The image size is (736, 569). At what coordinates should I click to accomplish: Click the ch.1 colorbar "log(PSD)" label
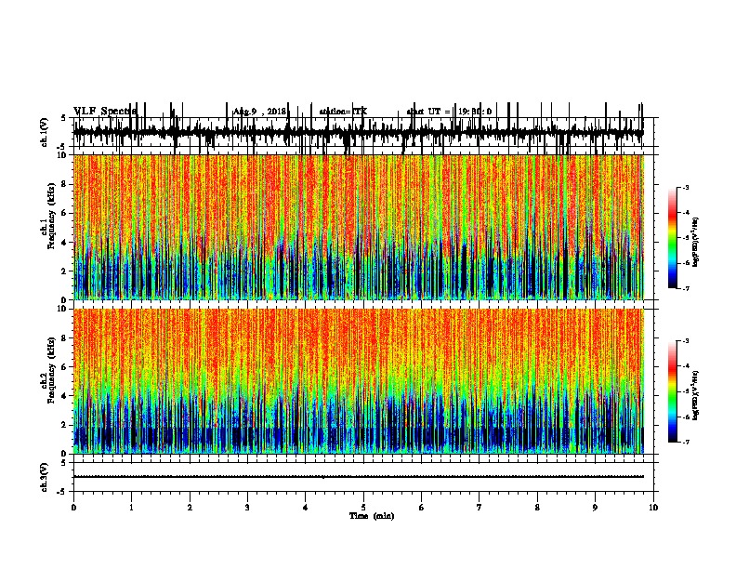click(696, 242)
